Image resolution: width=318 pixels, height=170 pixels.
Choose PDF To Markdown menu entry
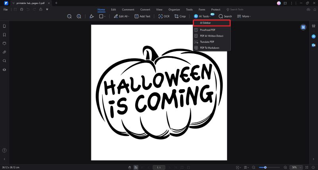click(212, 48)
